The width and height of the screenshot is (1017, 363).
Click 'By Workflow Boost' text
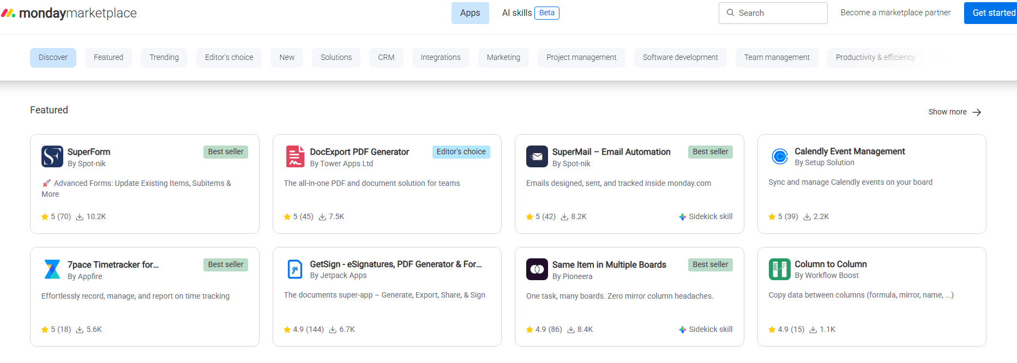tap(827, 276)
